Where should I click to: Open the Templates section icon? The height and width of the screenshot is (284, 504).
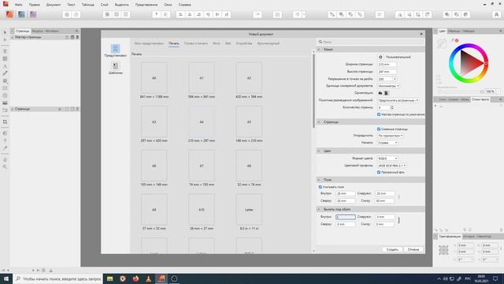point(116,66)
